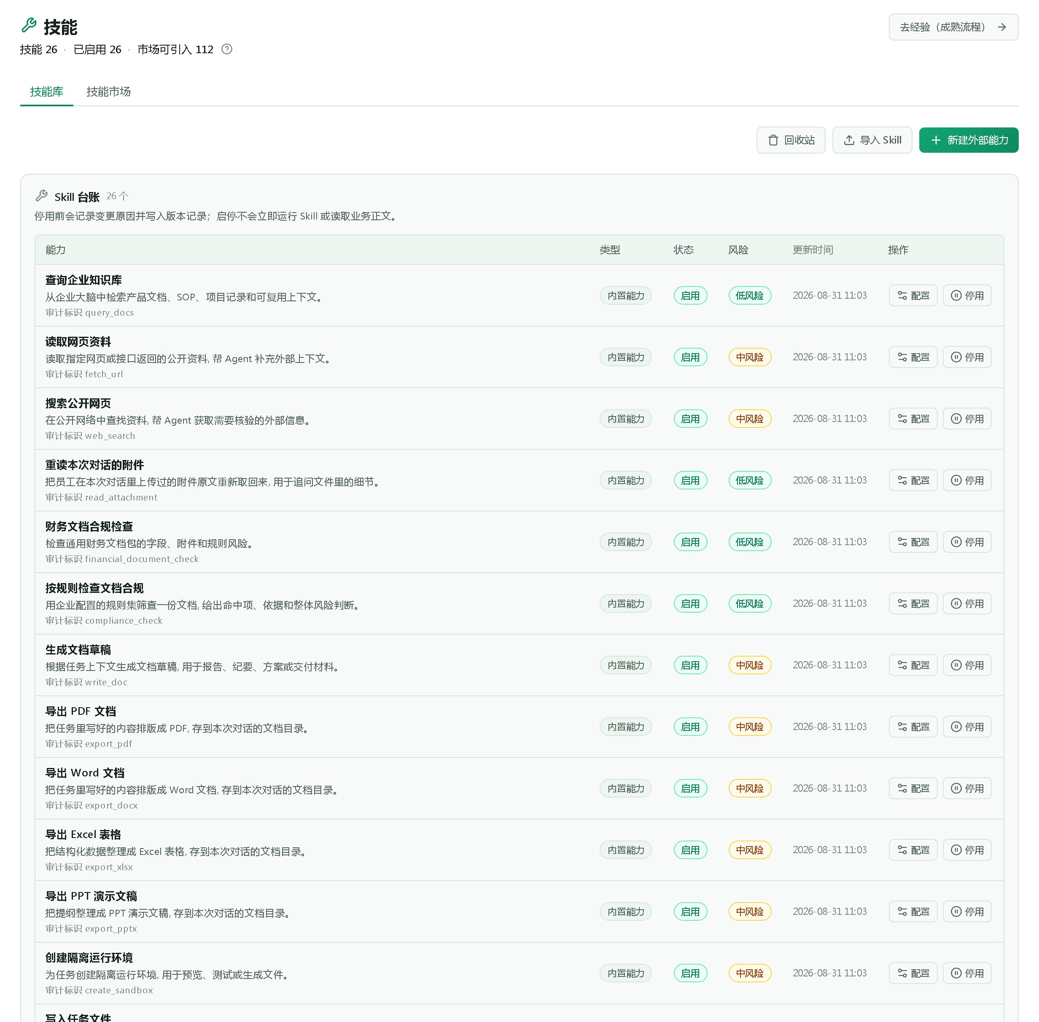
Task: Click 启用 status badge of 按规则检查文档合规
Action: point(690,604)
